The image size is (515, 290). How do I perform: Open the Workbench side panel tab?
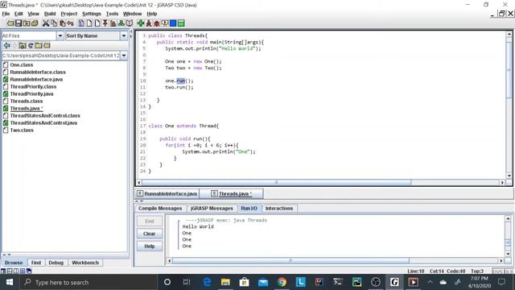click(85, 263)
